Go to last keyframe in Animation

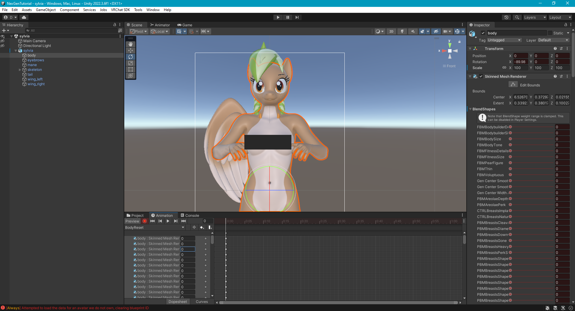point(184,221)
